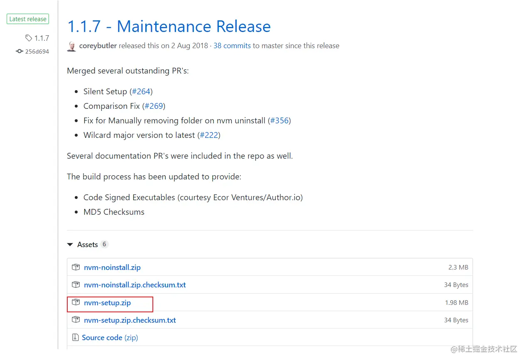Open the coreybutler profile link
Screen dimensions: 527x363
pos(98,46)
